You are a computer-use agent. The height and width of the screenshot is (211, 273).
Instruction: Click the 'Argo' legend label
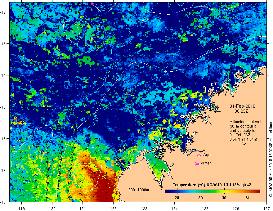pos(207,155)
